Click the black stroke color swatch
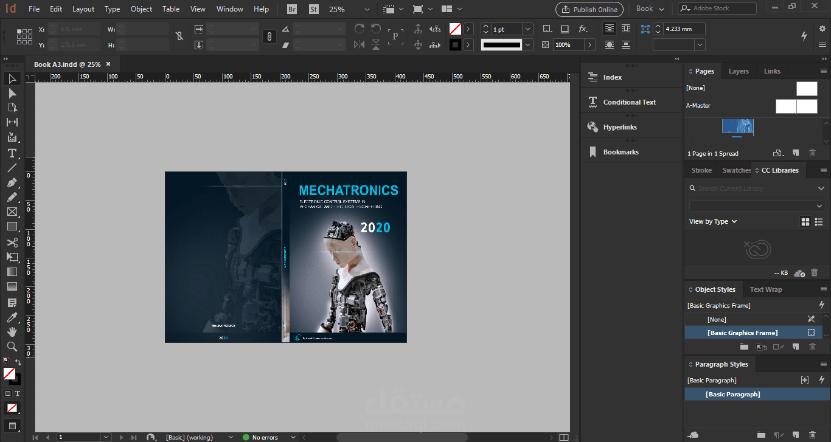 click(x=455, y=45)
